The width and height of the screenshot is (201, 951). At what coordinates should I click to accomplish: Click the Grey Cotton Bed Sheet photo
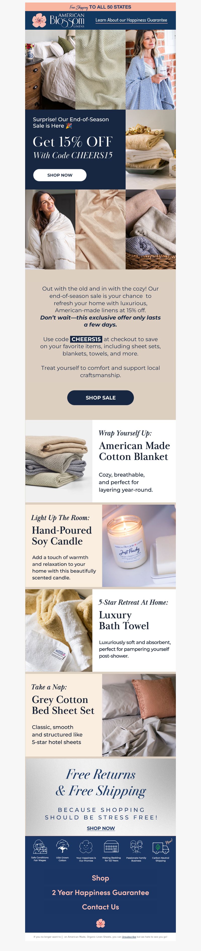[x=139, y=715]
